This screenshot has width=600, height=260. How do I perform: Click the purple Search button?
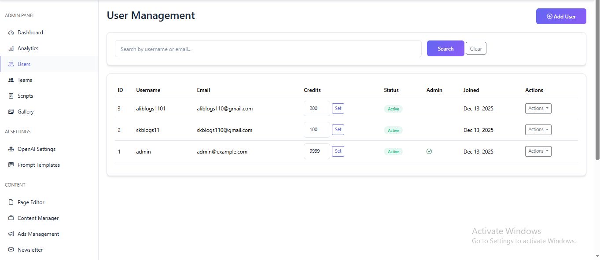coord(445,49)
